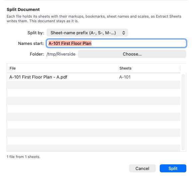This screenshot has height=179, width=193.
Task: Click the Sheets column header
Action: click(x=149, y=68)
